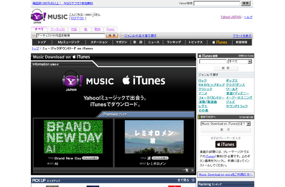Screen dimensions: 285x187
Task: Open the トップ navigation item
Action: [42, 42]
